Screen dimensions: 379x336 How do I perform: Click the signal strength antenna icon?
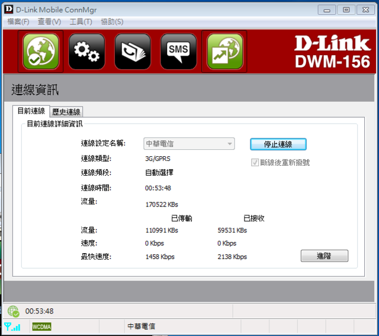12,327
